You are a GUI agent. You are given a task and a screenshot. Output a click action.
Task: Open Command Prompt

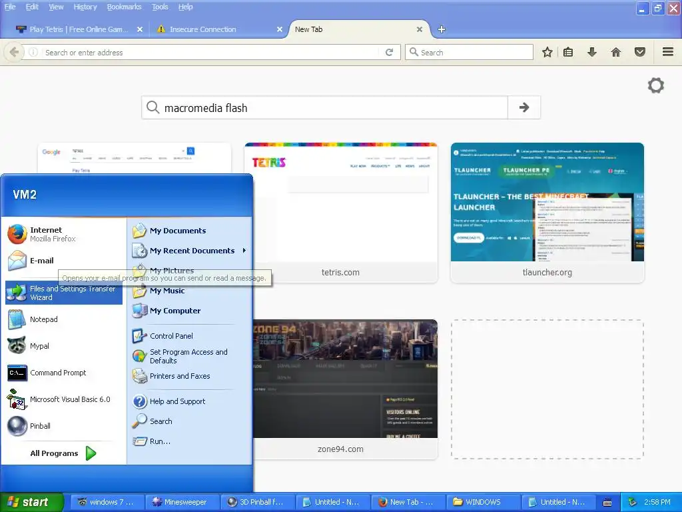click(x=63, y=373)
